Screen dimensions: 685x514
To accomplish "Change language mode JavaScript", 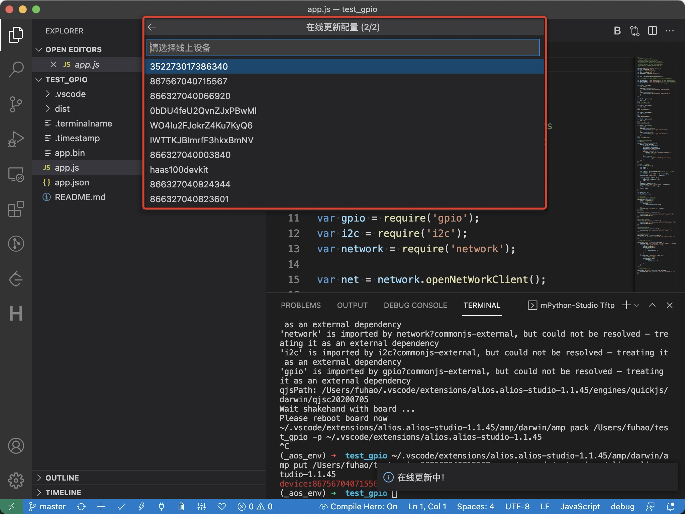I will [580, 507].
